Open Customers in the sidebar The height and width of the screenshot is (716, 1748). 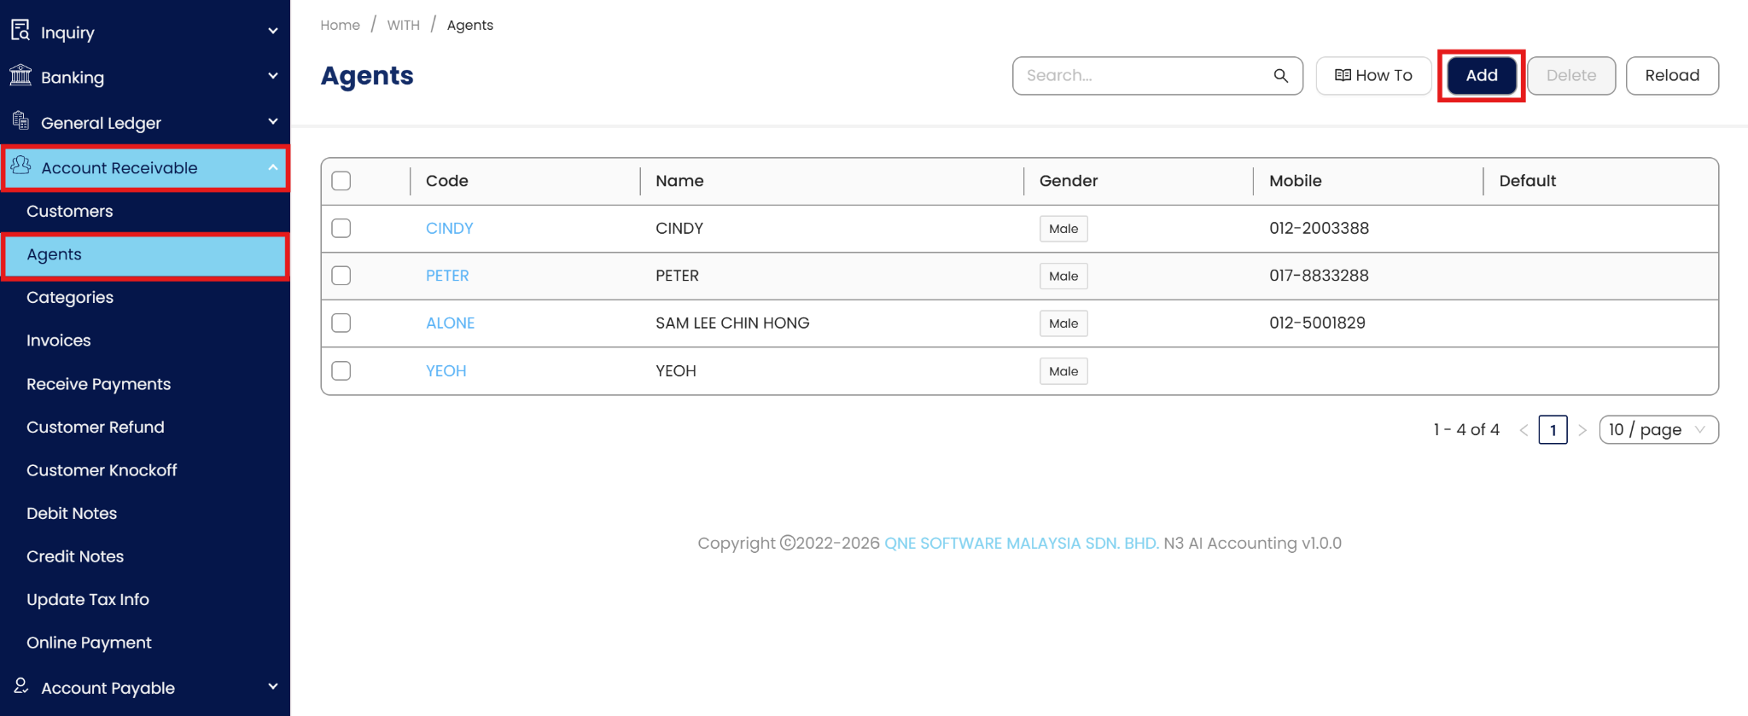pyautogui.click(x=70, y=211)
